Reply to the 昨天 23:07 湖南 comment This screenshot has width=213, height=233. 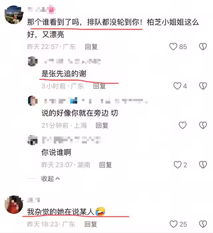pyautogui.click(x=106, y=165)
